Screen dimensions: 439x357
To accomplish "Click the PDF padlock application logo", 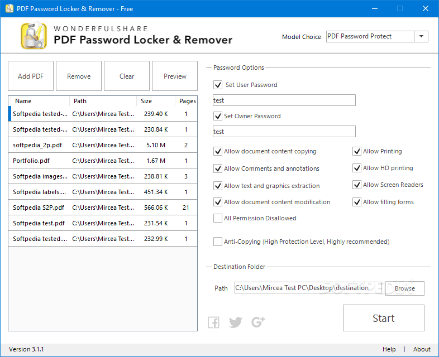I will [x=34, y=36].
